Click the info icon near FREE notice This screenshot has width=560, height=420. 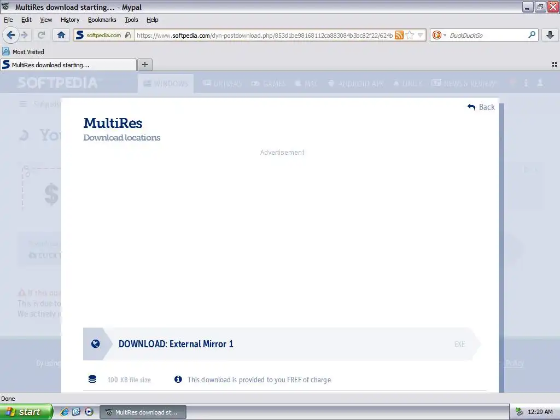(x=178, y=380)
